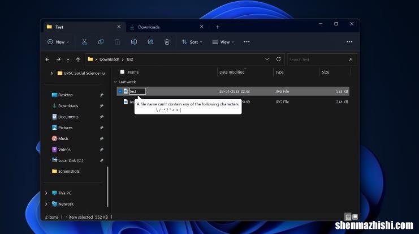Unpin Documents from quick access
The image size is (419, 234).
click(102, 117)
